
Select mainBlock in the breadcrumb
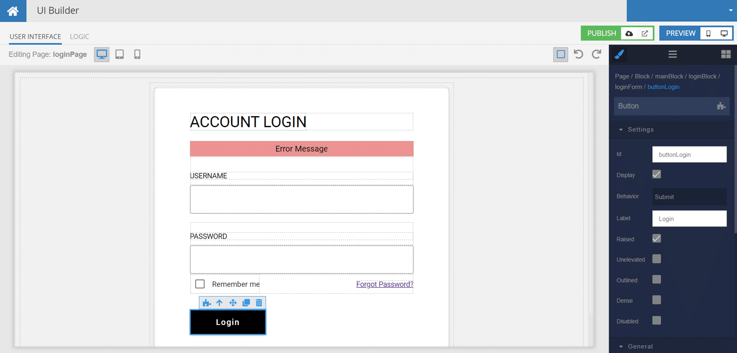(669, 77)
